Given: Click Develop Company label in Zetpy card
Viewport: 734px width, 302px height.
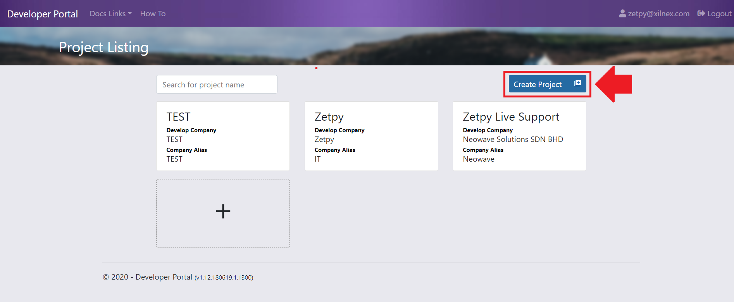Looking at the screenshot, I should click(x=339, y=130).
